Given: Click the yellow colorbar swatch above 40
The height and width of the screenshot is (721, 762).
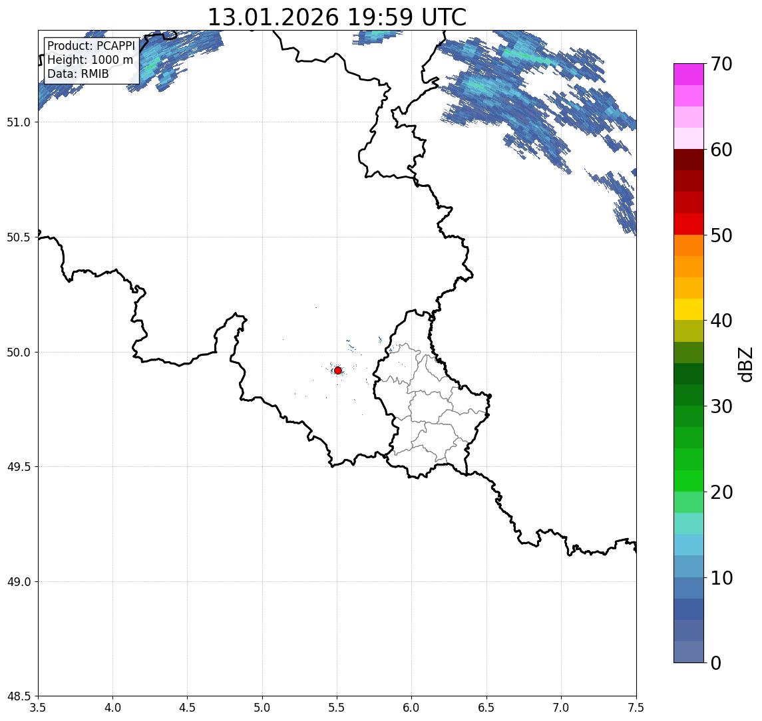Looking at the screenshot, I should point(689,309).
